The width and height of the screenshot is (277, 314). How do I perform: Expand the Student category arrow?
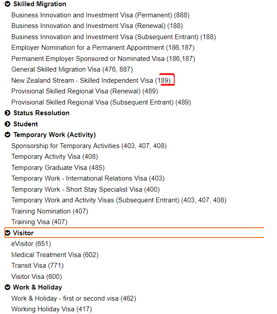[8, 124]
